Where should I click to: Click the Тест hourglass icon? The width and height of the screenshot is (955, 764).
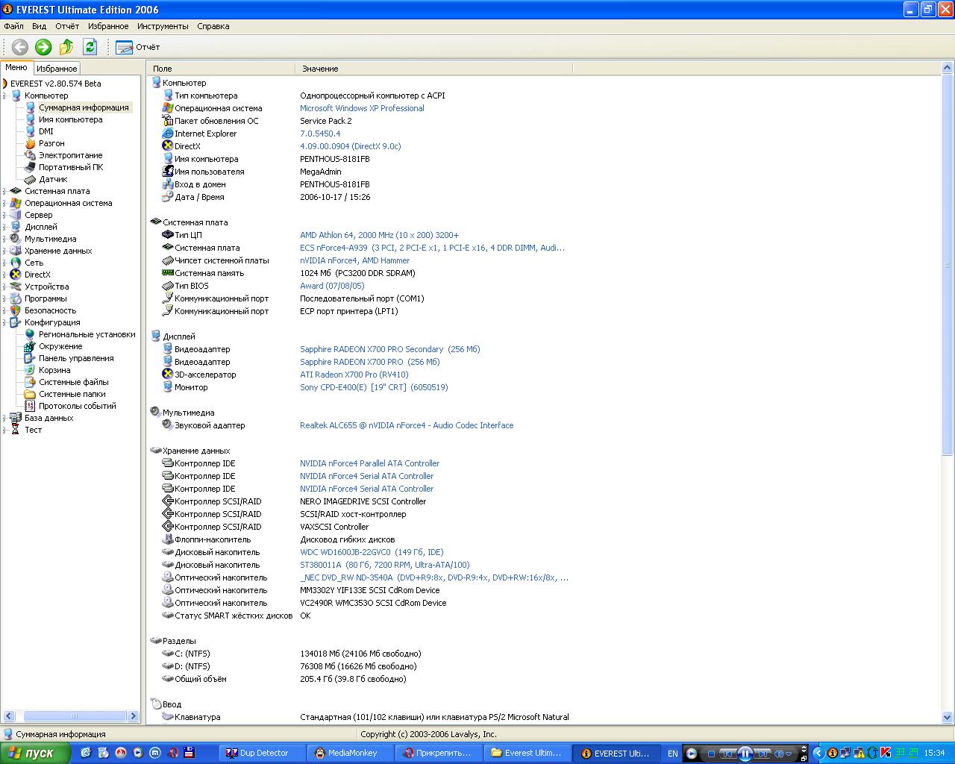16,430
